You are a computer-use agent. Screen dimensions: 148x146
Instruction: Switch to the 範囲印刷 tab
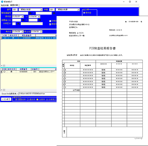point(14,5)
